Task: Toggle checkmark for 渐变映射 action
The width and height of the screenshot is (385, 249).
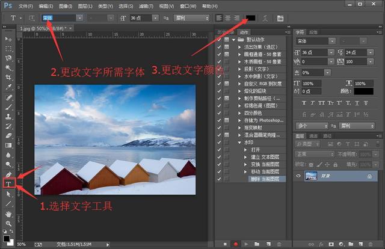Action: (x=219, y=128)
